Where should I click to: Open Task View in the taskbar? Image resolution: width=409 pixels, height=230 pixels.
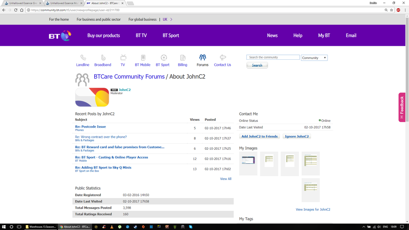(x=19, y=227)
